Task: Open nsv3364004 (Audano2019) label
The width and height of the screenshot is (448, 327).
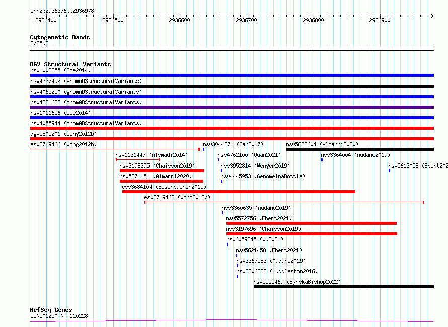Action: (x=355, y=155)
